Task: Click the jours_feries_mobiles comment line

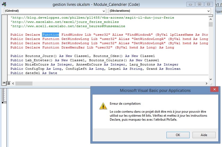Action: coord(65,22)
